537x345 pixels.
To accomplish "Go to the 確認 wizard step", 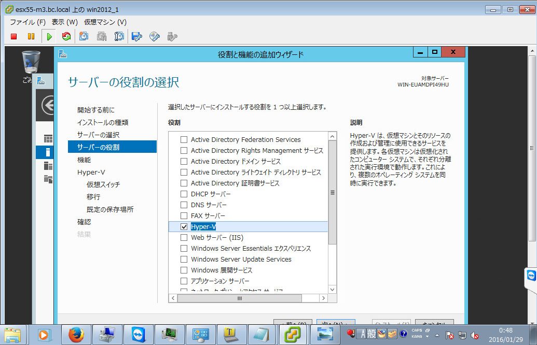I will [84, 222].
